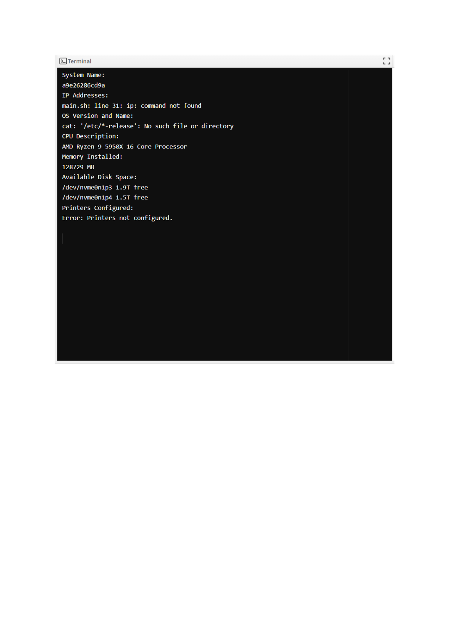The width and height of the screenshot is (452, 640).
Task: Click the "Memory Installed:" heading line
Action: coord(92,157)
